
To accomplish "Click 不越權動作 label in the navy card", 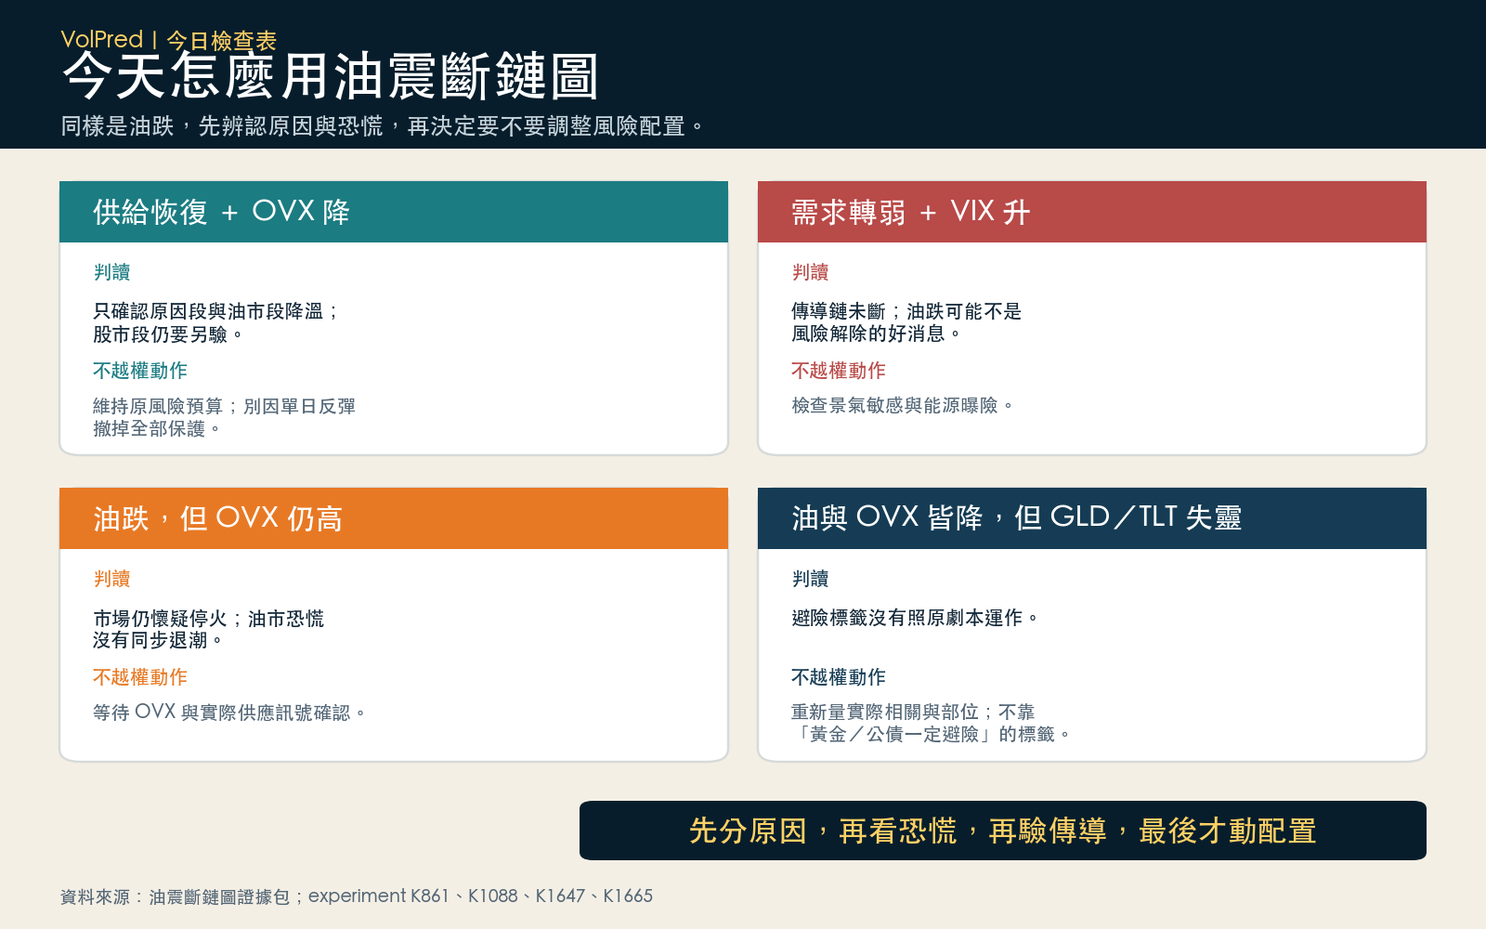I will click(x=839, y=677).
